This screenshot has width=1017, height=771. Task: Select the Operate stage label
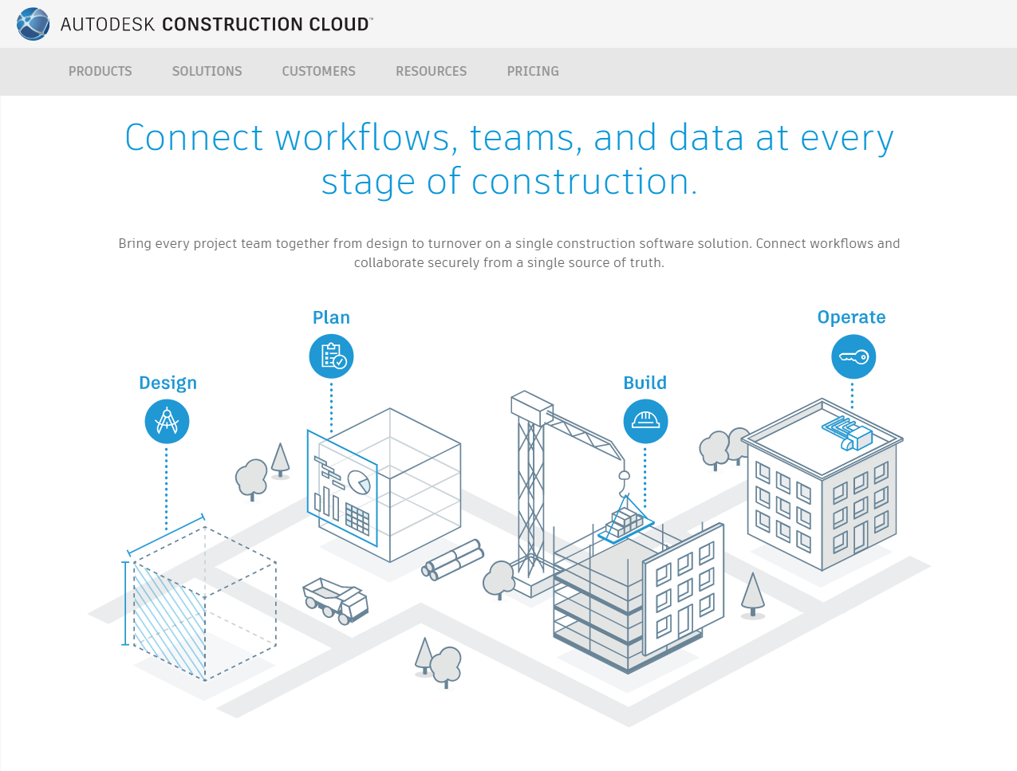852,317
